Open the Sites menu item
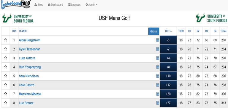 pyautogui.click(x=39, y=5)
